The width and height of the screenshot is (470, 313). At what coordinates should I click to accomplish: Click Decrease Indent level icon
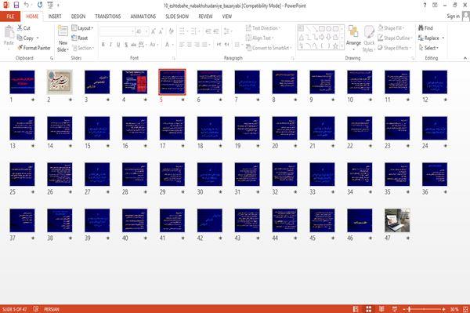pyautogui.click(x=208, y=31)
